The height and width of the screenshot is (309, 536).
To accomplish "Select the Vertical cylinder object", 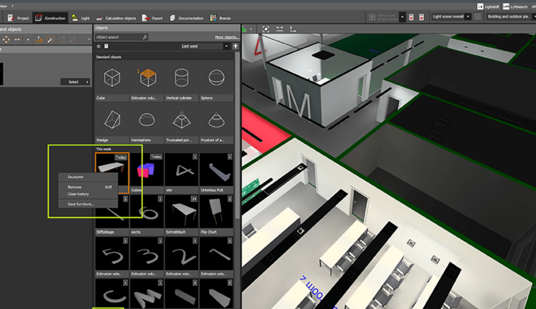I will 181,81.
